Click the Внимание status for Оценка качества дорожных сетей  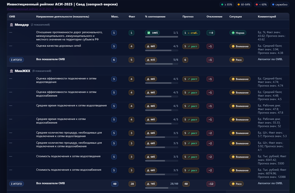[240, 46]
